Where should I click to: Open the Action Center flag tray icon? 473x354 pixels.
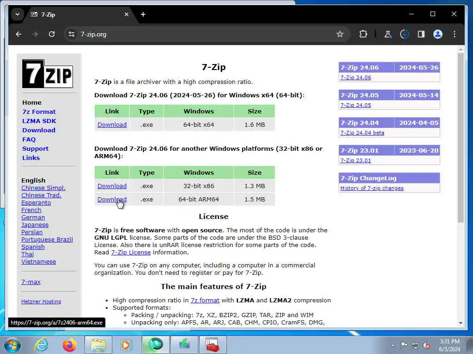pos(404,345)
